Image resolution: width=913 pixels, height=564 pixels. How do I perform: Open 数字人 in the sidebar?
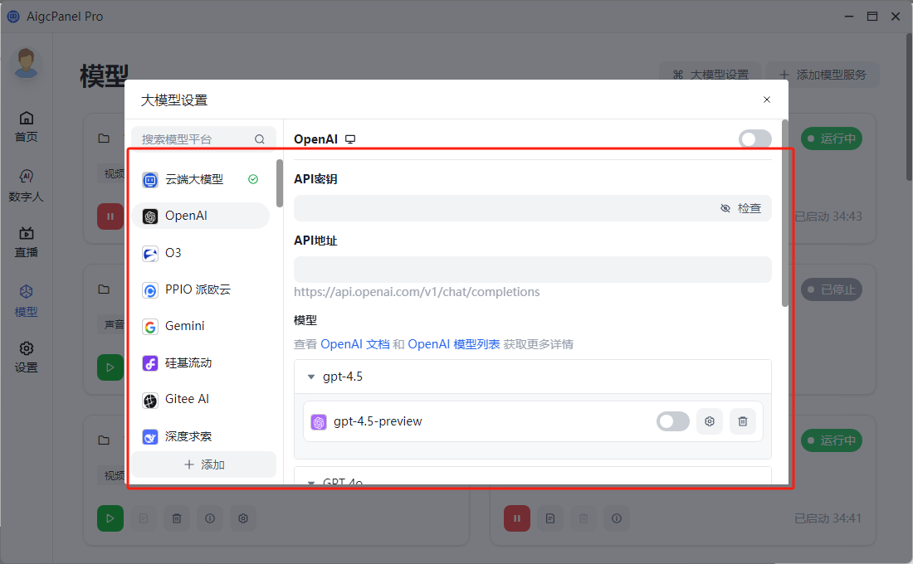point(27,186)
